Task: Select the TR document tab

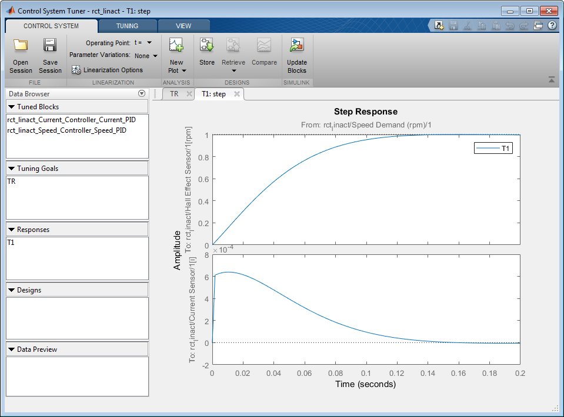Action: click(x=174, y=94)
